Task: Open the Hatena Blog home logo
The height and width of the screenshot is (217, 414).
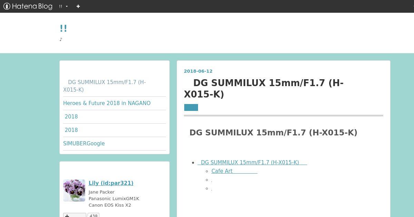Action: pos(28,6)
